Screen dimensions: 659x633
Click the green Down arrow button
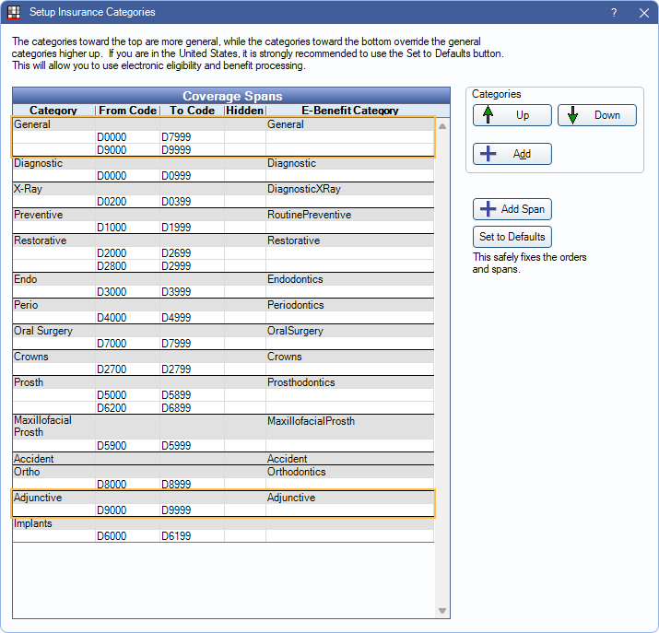tap(596, 115)
